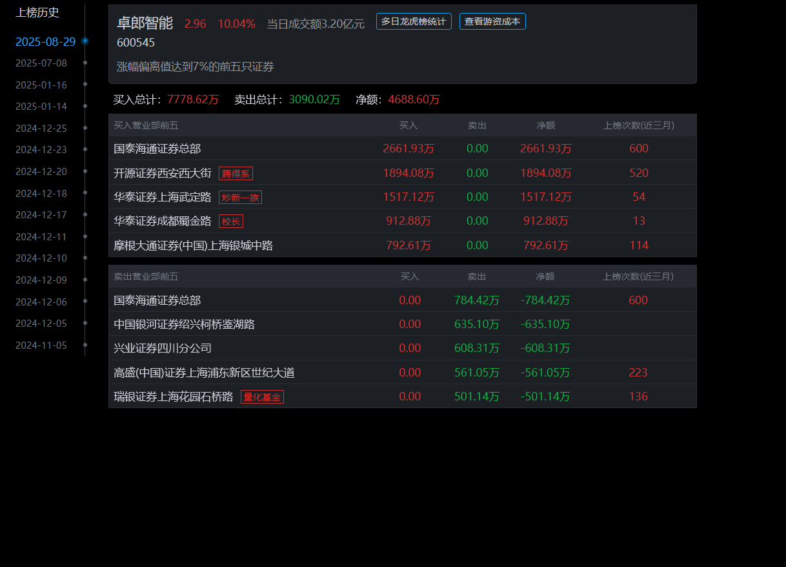This screenshot has height=567, width=786.
Task: Select the 2024-12-06 history date
Action: pyautogui.click(x=41, y=302)
